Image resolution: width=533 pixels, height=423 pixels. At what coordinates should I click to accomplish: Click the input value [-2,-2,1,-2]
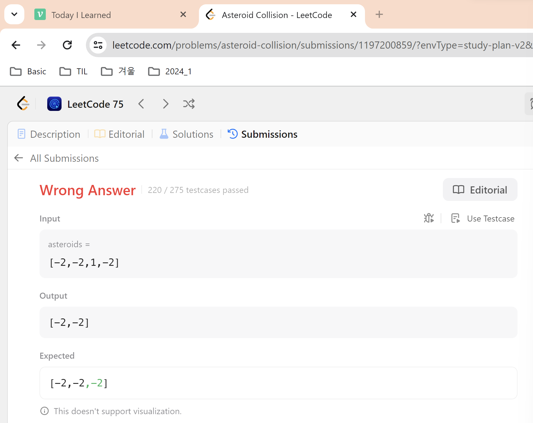(84, 262)
